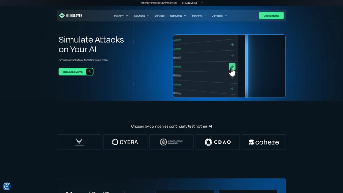Click the Book a demo button

pos(271,16)
